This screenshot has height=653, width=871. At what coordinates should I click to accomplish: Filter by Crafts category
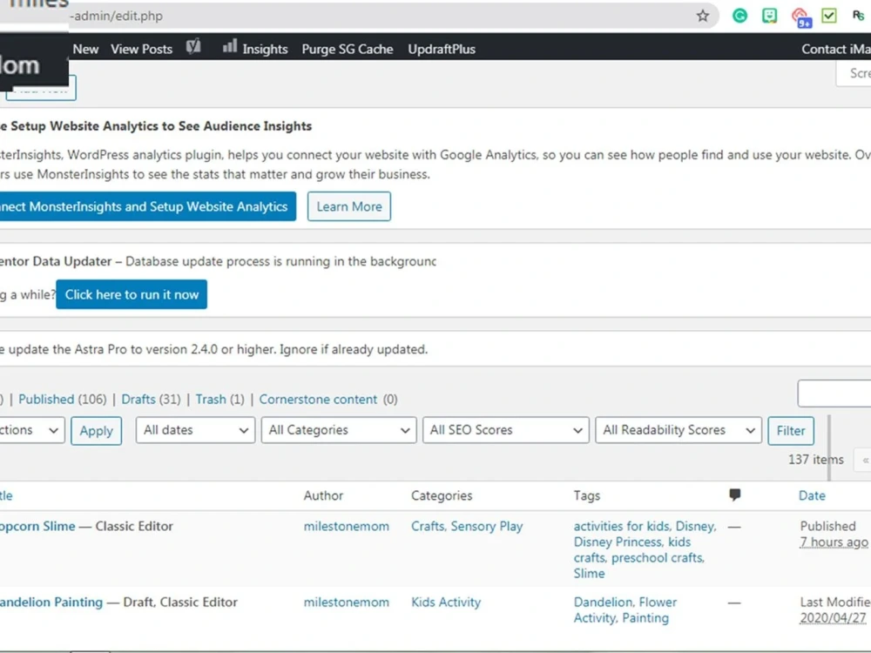tap(428, 527)
